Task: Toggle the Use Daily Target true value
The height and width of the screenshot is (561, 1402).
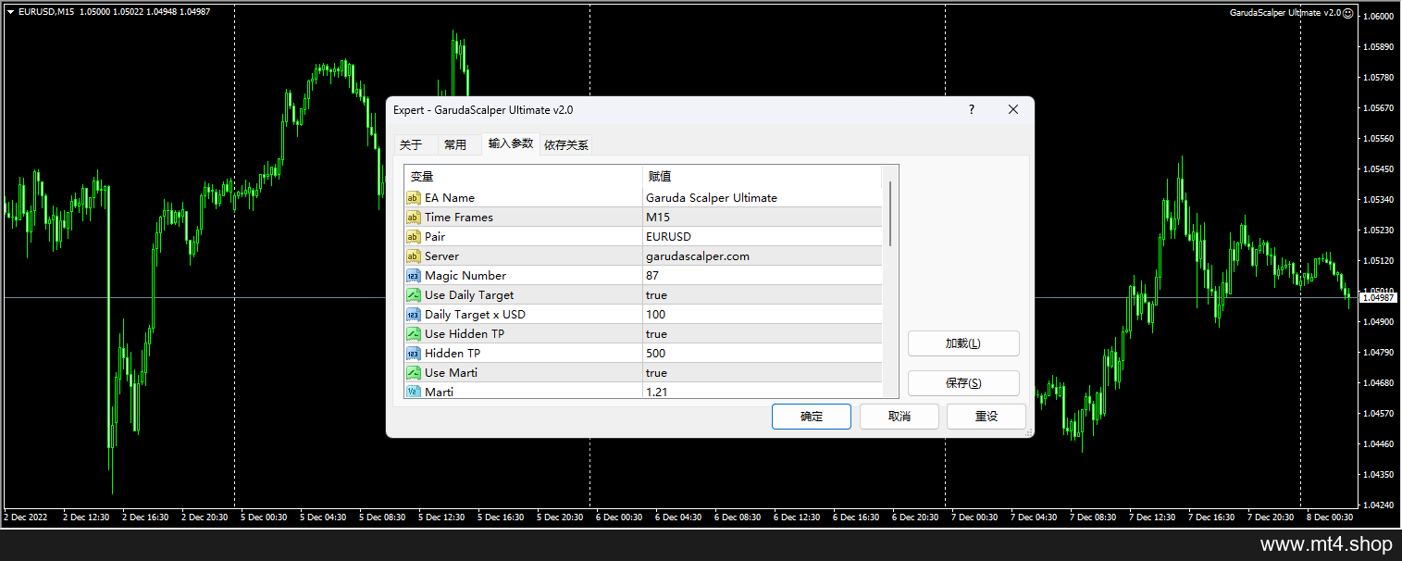Action: point(763,295)
